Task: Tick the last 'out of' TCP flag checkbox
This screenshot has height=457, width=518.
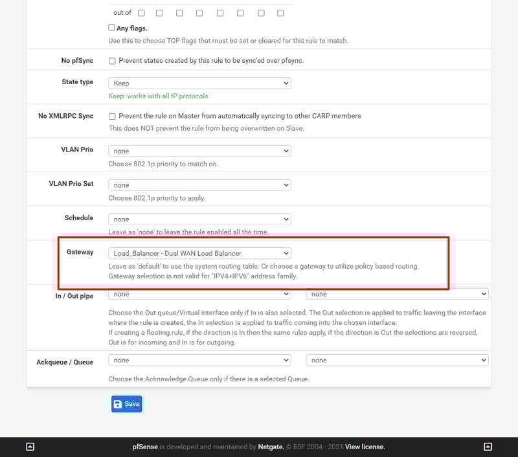Action: point(280,13)
